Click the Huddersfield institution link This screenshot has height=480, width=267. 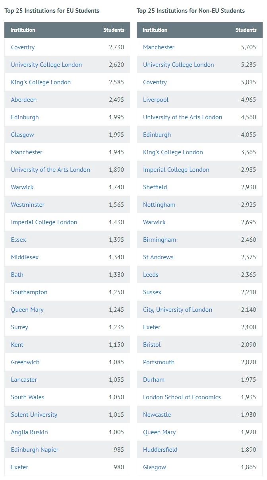coord(160,450)
